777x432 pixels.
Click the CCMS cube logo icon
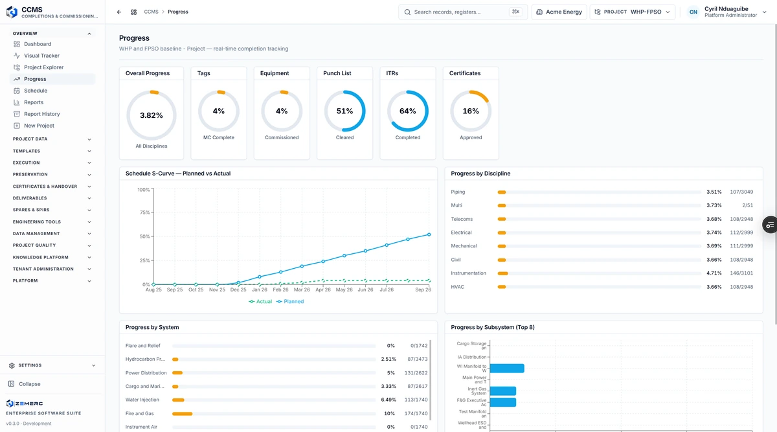pyautogui.click(x=12, y=12)
